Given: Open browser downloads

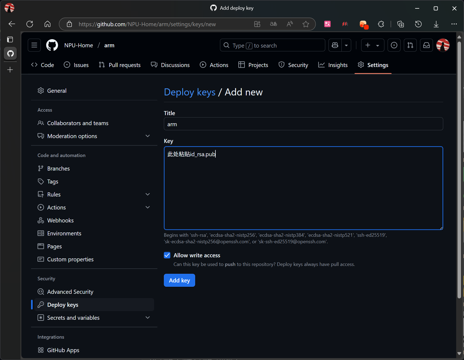Looking at the screenshot, I should (436, 24).
